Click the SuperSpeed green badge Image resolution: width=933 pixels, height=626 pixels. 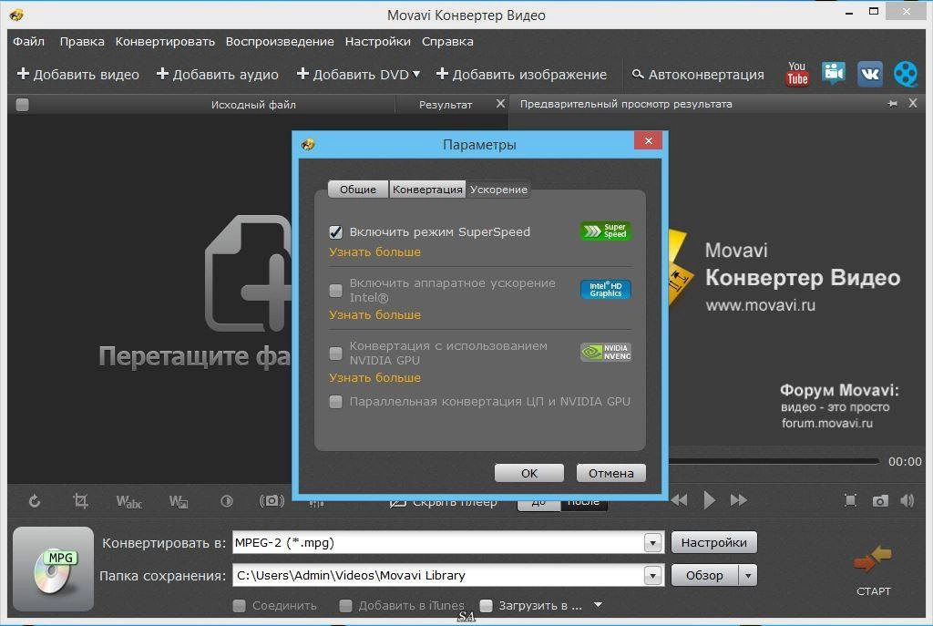pyautogui.click(x=605, y=231)
